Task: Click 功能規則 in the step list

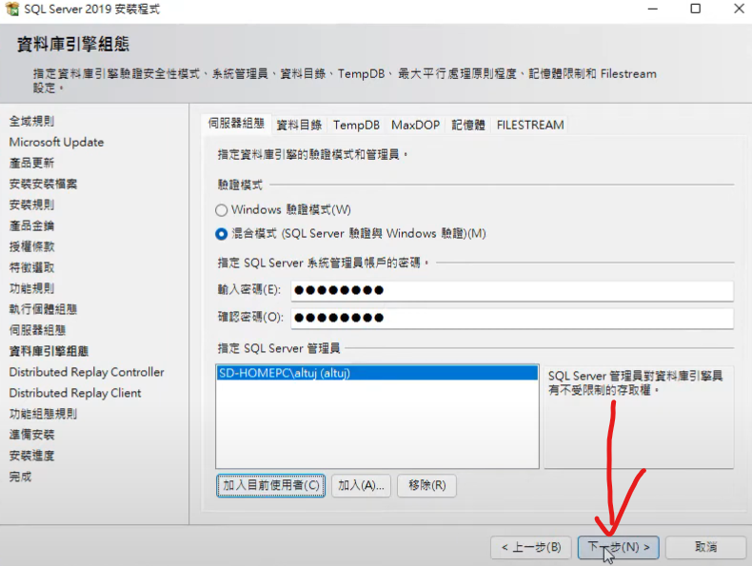Action: [x=31, y=288]
